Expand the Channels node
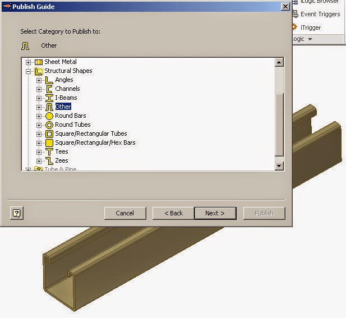The height and width of the screenshot is (318, 346). pyautogui.click(x=39, y=89)
